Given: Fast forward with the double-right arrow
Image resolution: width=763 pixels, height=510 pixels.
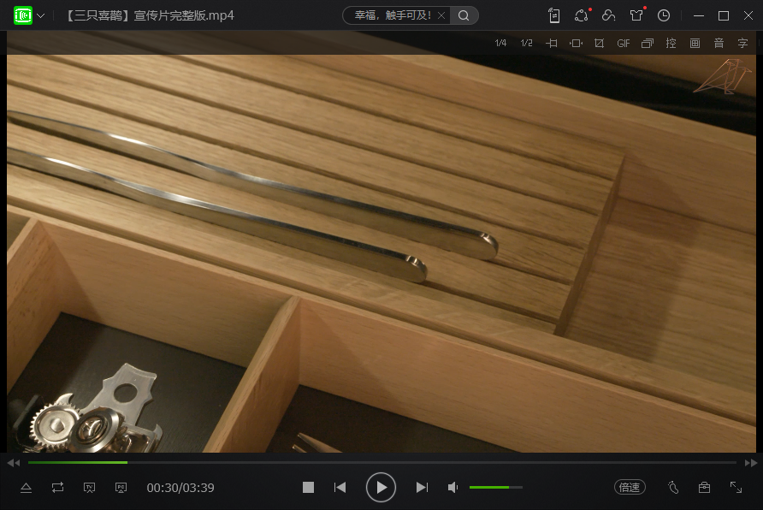Looking at the screenshot, I should (x=751, y=463).
